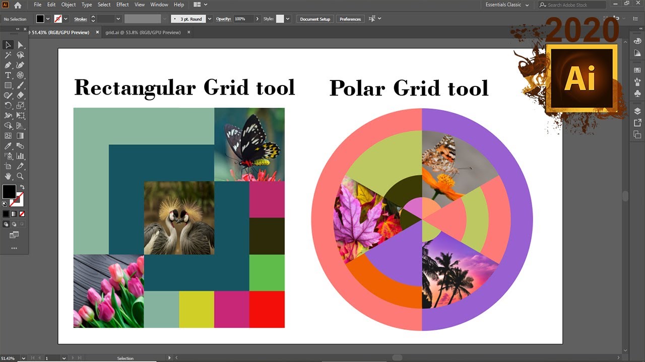Open the Object menu
The height and width of the screenshot is (362, 645).
69,5
